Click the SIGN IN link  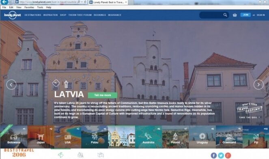[x=260, y=15]
